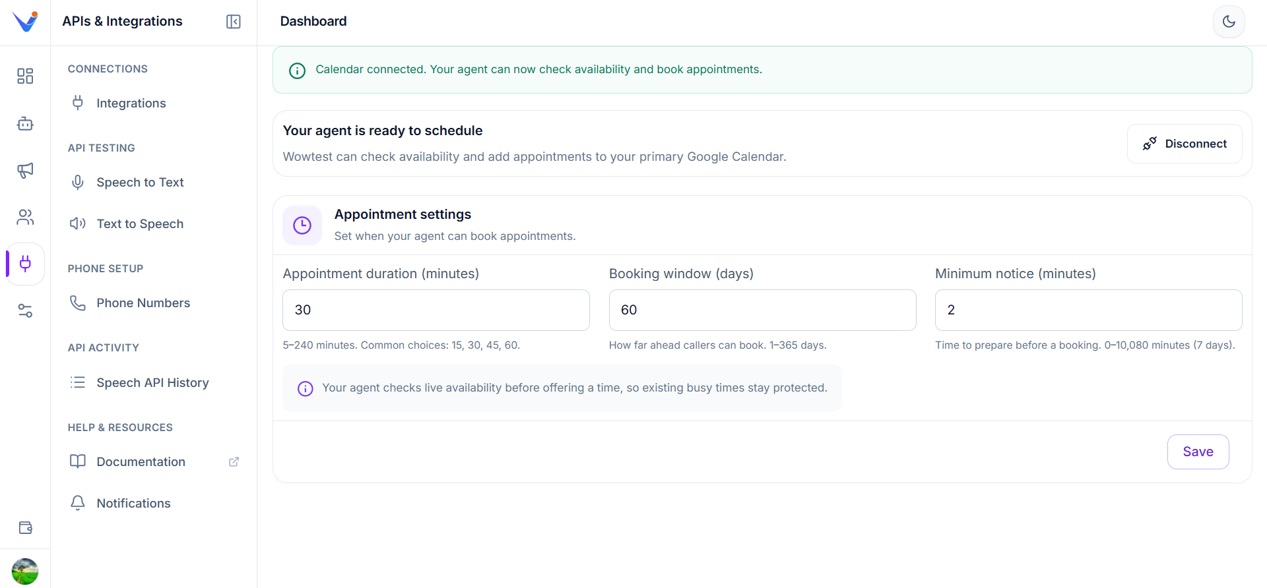This screenshot has height=588, width=1267.
Task: Click the plug icon beside Integrations
Action: pos(78,103)
